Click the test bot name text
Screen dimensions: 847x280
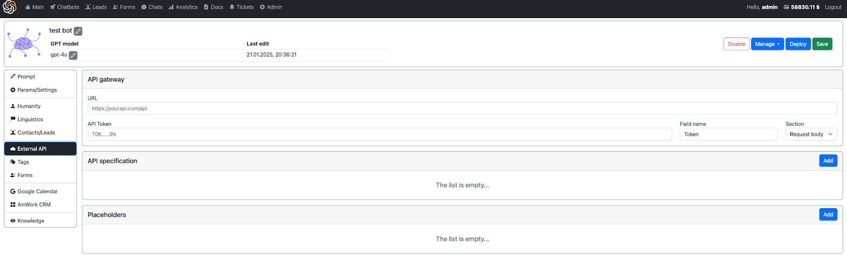tap(60, 31)
